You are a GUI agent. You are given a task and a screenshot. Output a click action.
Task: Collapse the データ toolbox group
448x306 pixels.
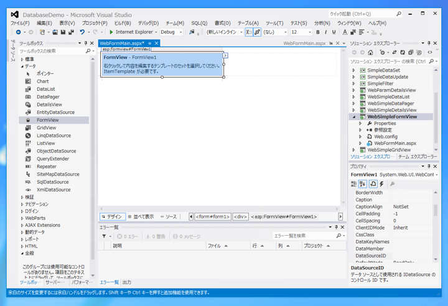[x=22, y=67]
